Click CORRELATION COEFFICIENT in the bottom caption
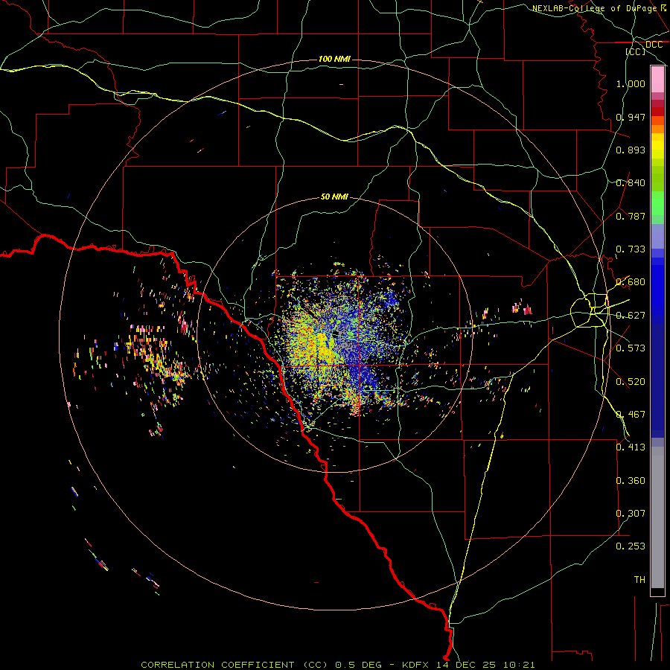The height and width of the screenshot is (670, 670). (217, 665)
